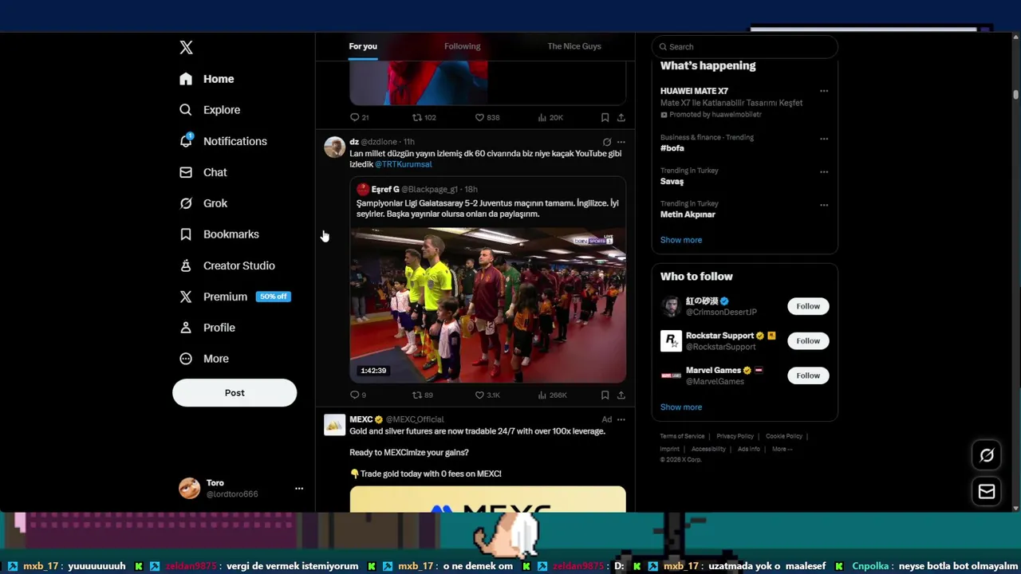Switch to the Following tab

click(x=463, y=46)
